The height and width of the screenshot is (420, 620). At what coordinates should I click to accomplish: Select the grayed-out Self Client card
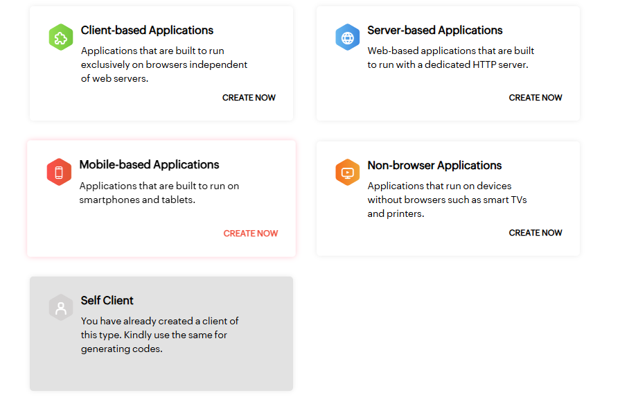pos(161,333)
